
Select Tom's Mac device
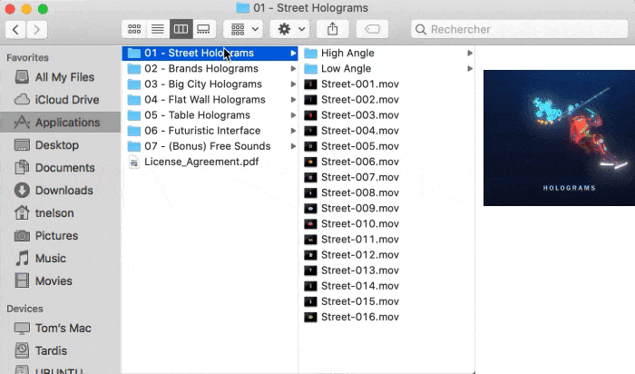[x=61, y=329]
